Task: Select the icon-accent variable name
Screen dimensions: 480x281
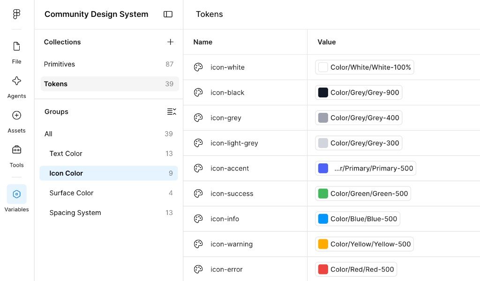Action: click(230, 168)
